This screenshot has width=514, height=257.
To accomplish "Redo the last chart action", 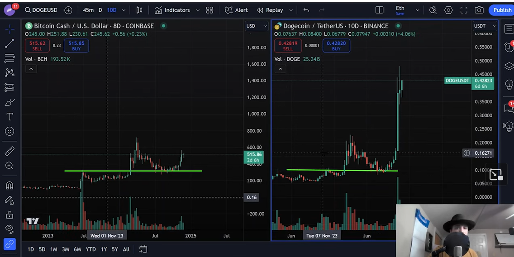I will tap(322, 10).
